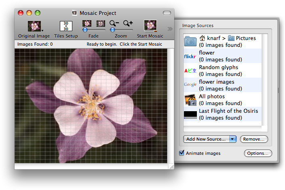Expand the toolbar overflow chevron

click(170, 29)
